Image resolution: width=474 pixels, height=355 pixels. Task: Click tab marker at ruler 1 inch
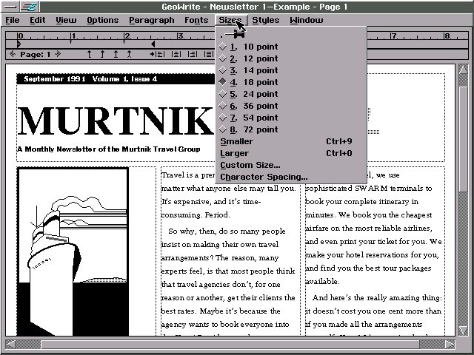click(x=71, y=41)
